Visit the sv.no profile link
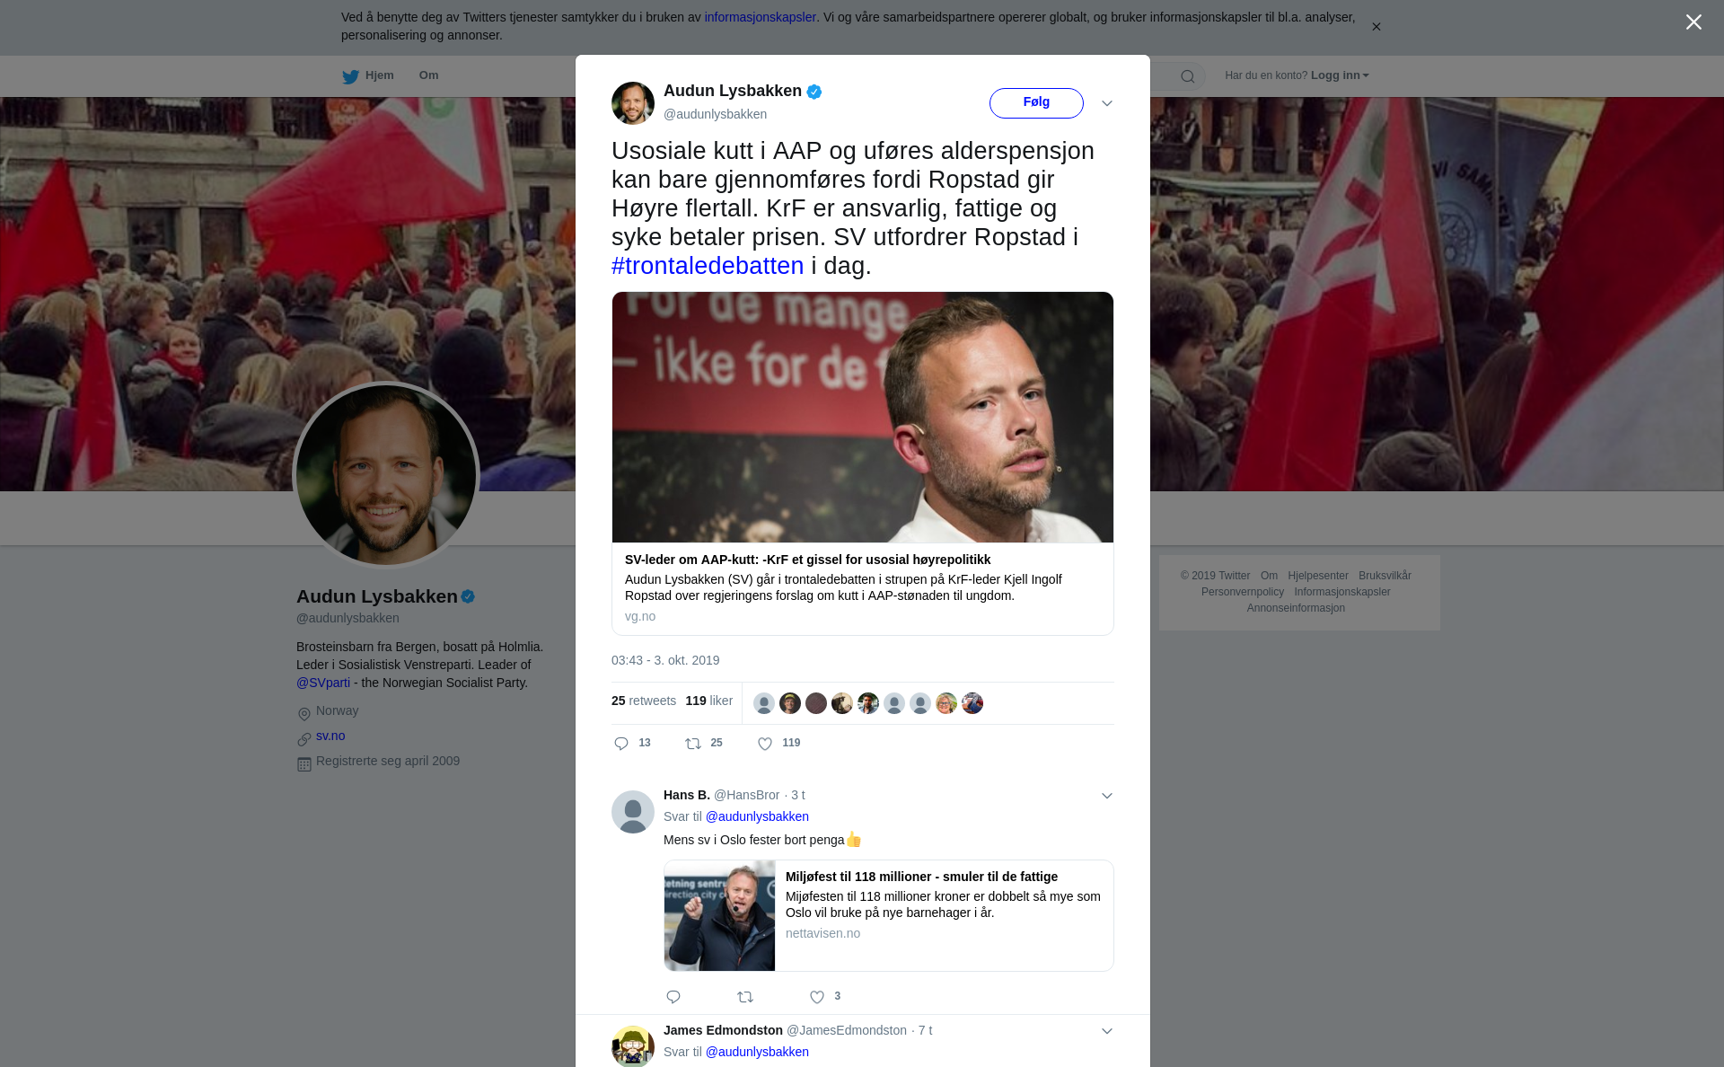Image resolution: width=1724 pixels, height=1067 pixels. (x=330, y=736)
